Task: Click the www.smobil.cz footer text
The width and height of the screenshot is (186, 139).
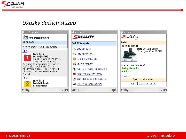Action: [161, 136]
